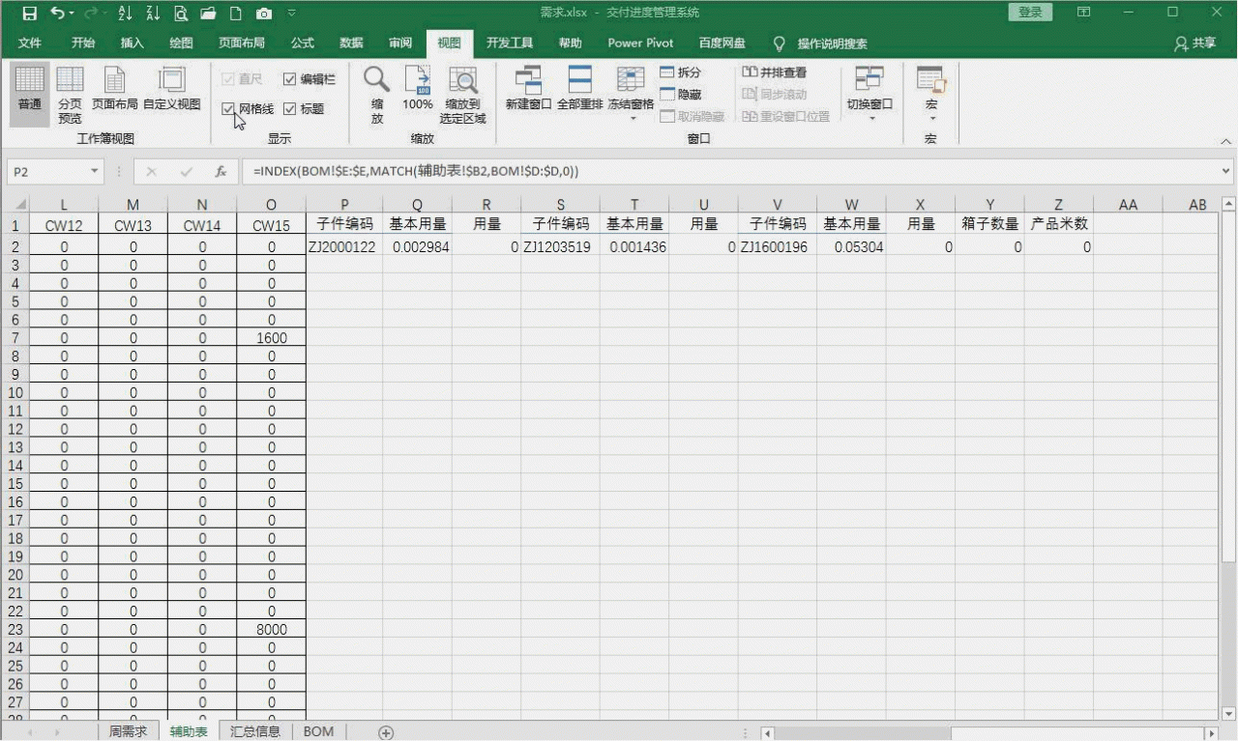Open the Name Box dropdown arrow

pos(95,171)
